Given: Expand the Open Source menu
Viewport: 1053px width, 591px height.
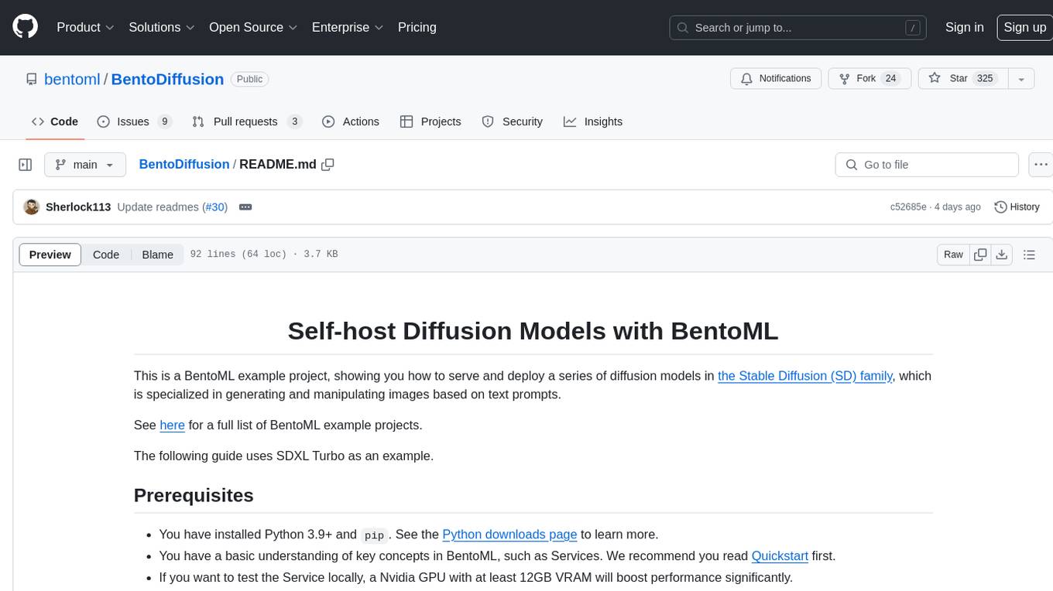Looking at the screenshot, I should [253, 27].
